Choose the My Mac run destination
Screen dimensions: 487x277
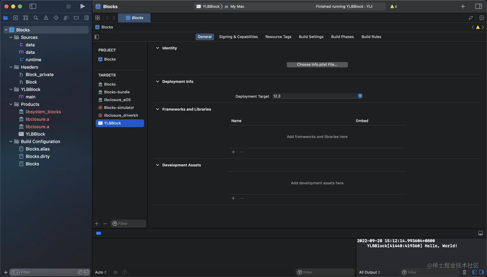pos(234,6)
